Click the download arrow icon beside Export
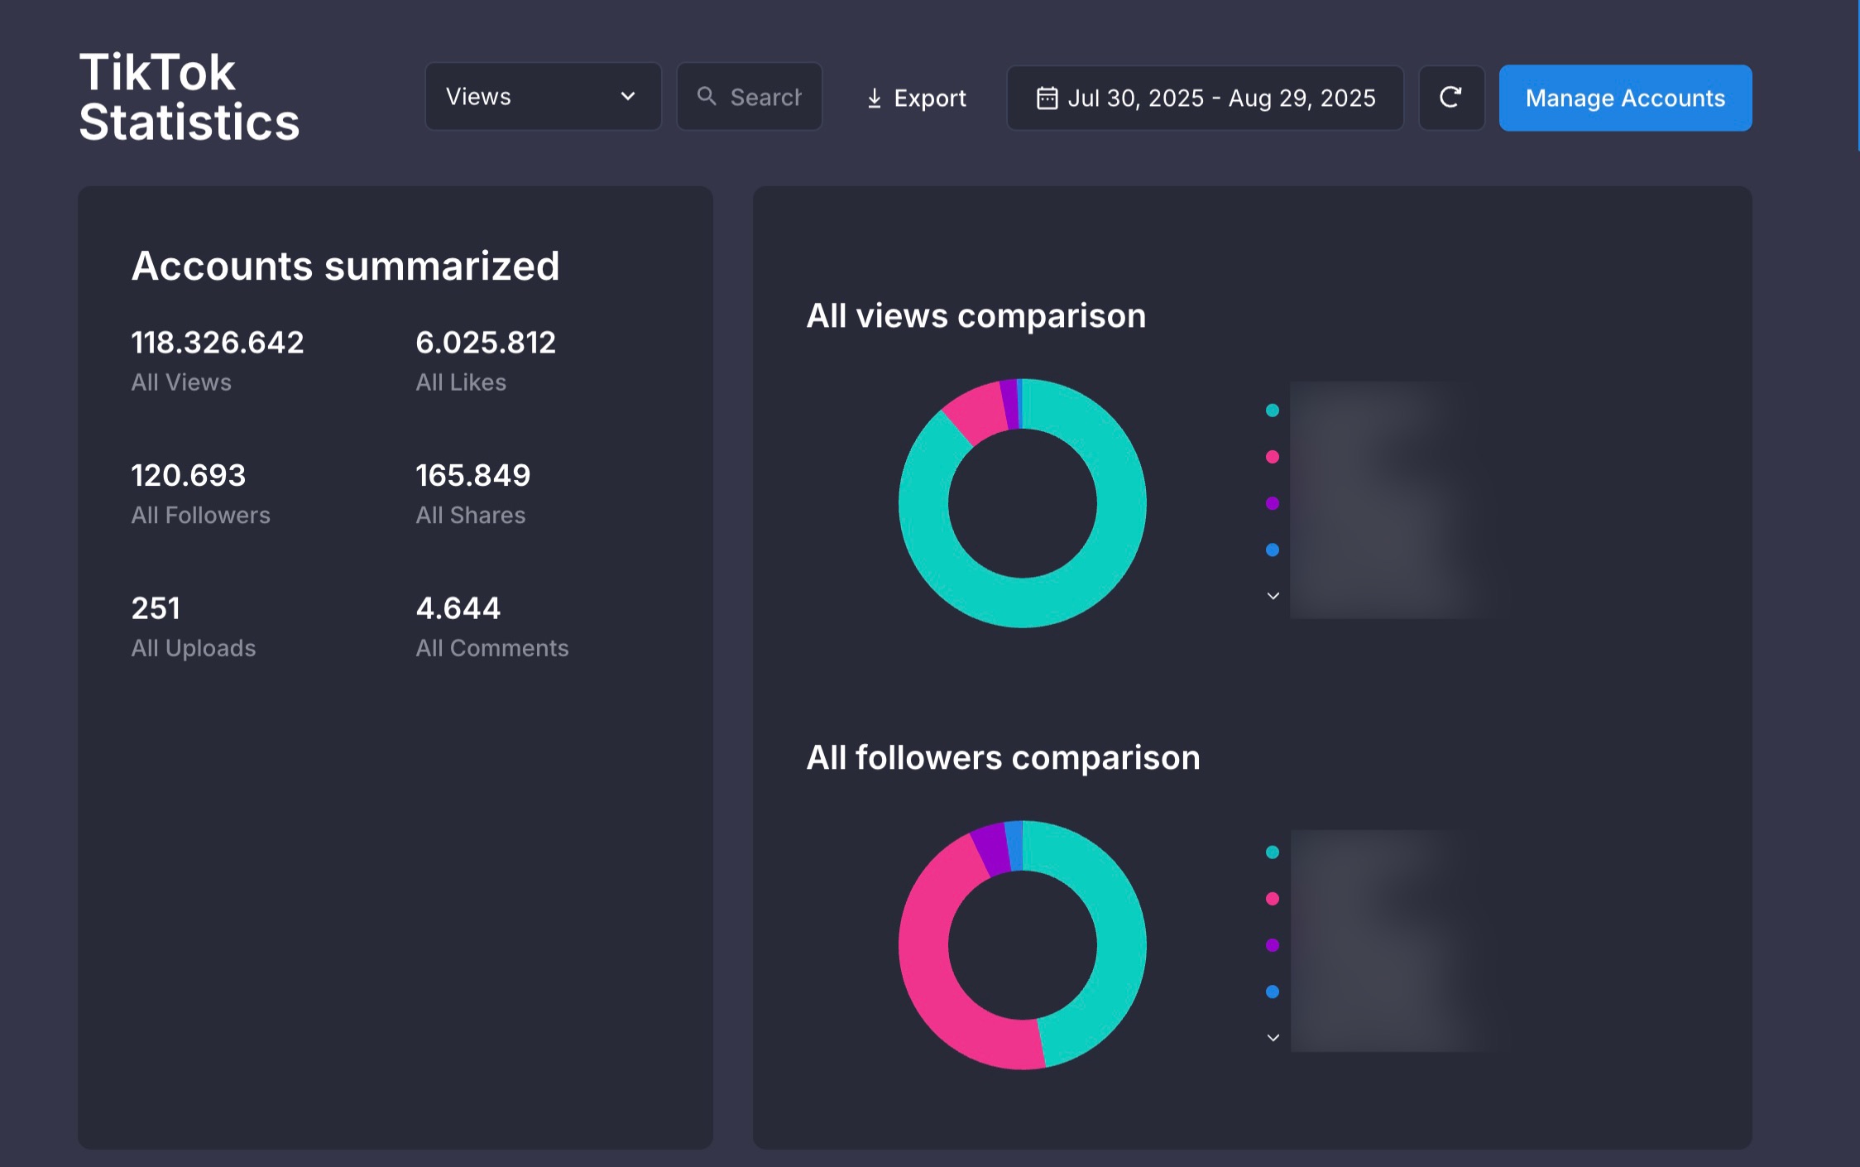1860x1167 pixels. pyautogui.click(x=874, y=98)
